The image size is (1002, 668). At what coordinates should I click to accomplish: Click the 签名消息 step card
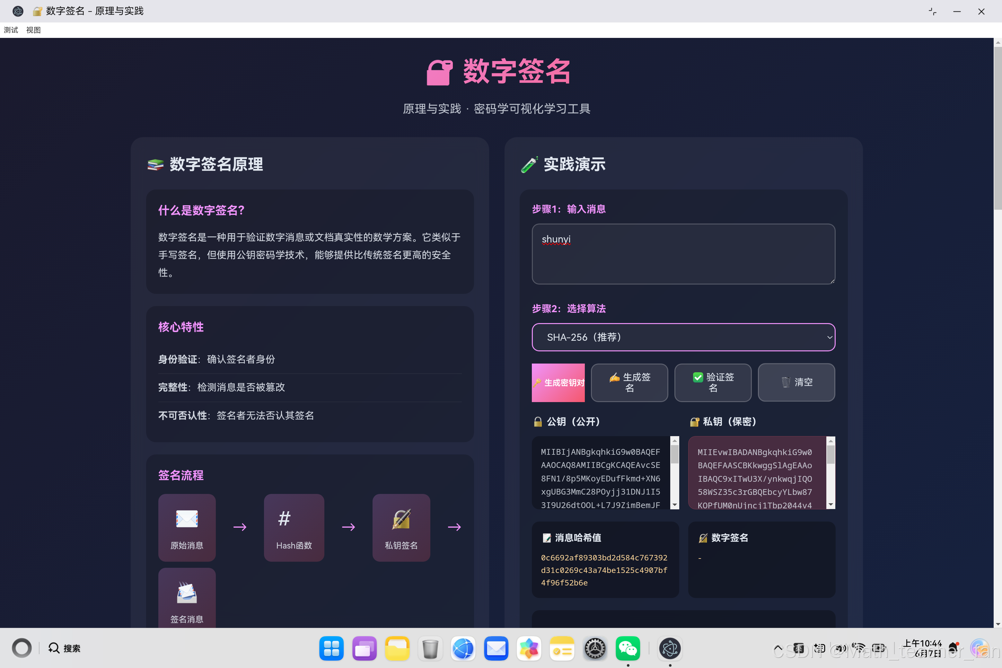point(187,598)
